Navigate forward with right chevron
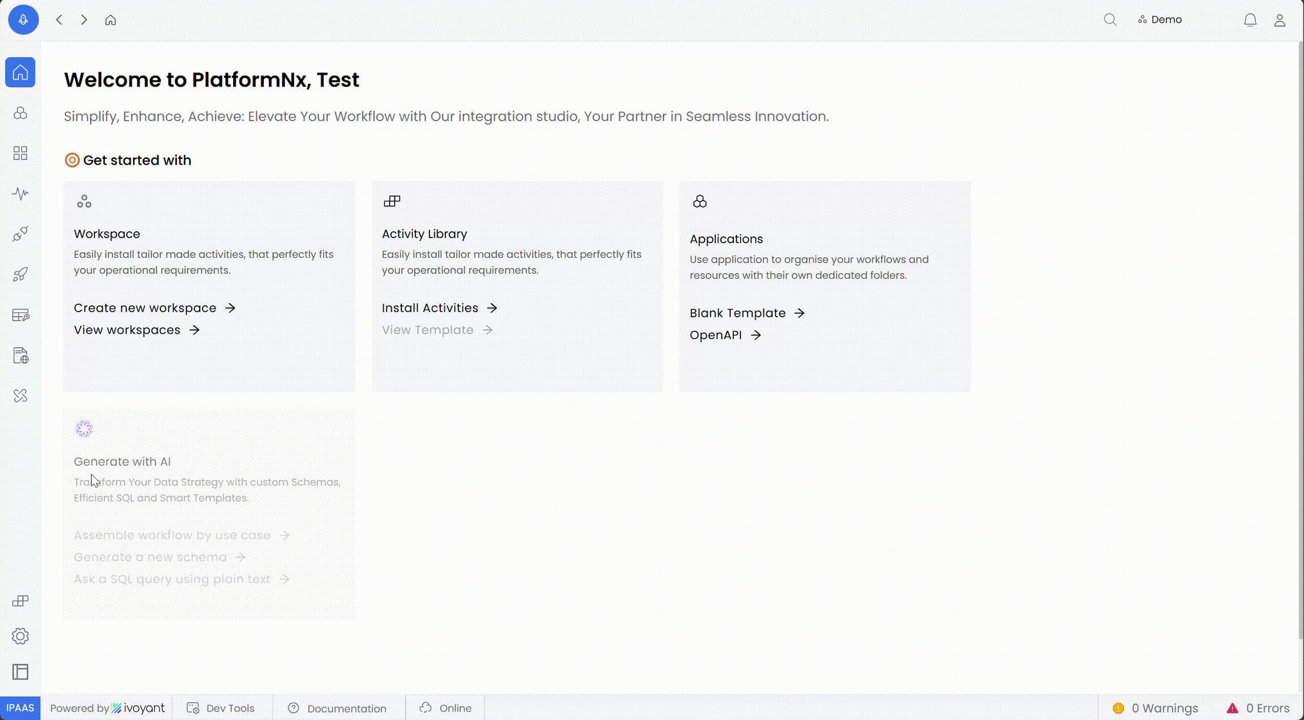1304x720 pixels. 84,20
